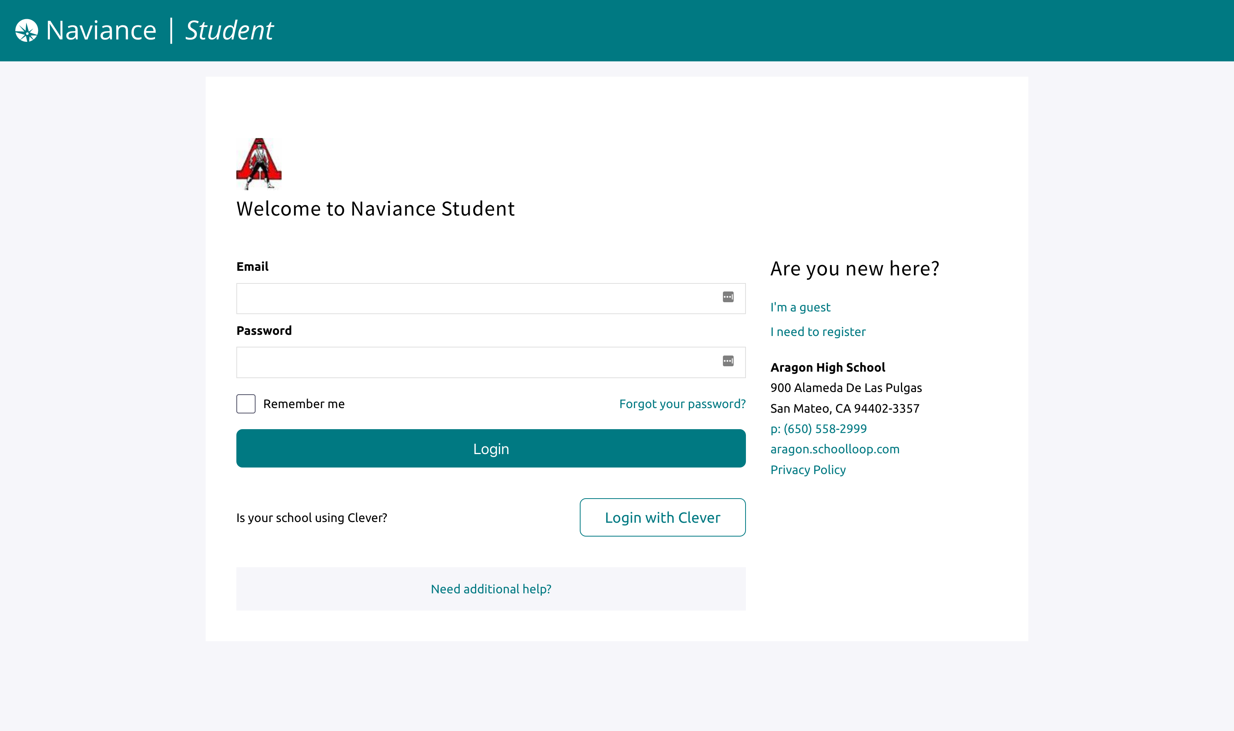Screen dimensions: 1234x731
Task: Focus the Password input field
Action: click(x=473, y=362)
